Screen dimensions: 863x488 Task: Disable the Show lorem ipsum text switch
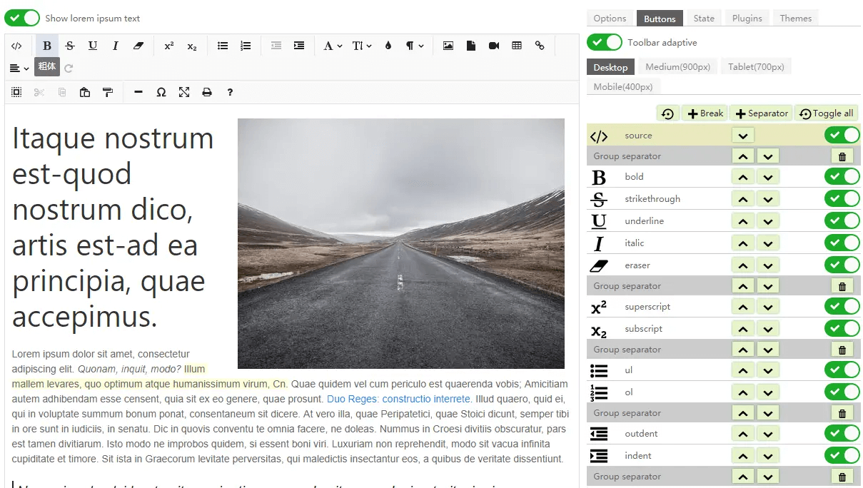tap(22, 18)
